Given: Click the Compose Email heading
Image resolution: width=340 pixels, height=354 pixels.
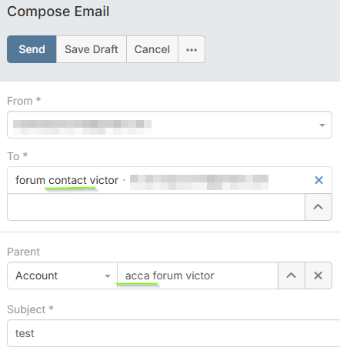Looking at the screenshot, I should pos(58,12).
